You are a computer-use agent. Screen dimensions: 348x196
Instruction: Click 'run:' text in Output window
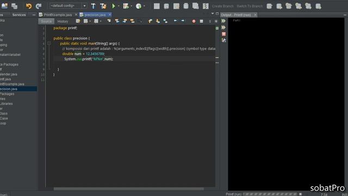point(237,20)
